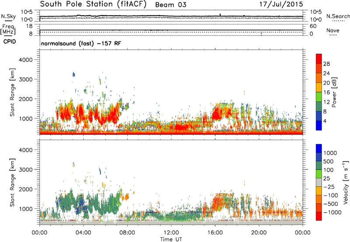The image size is (350, 242).
Task: Click the '4000' range tick in the power panel
Action: 26,60
